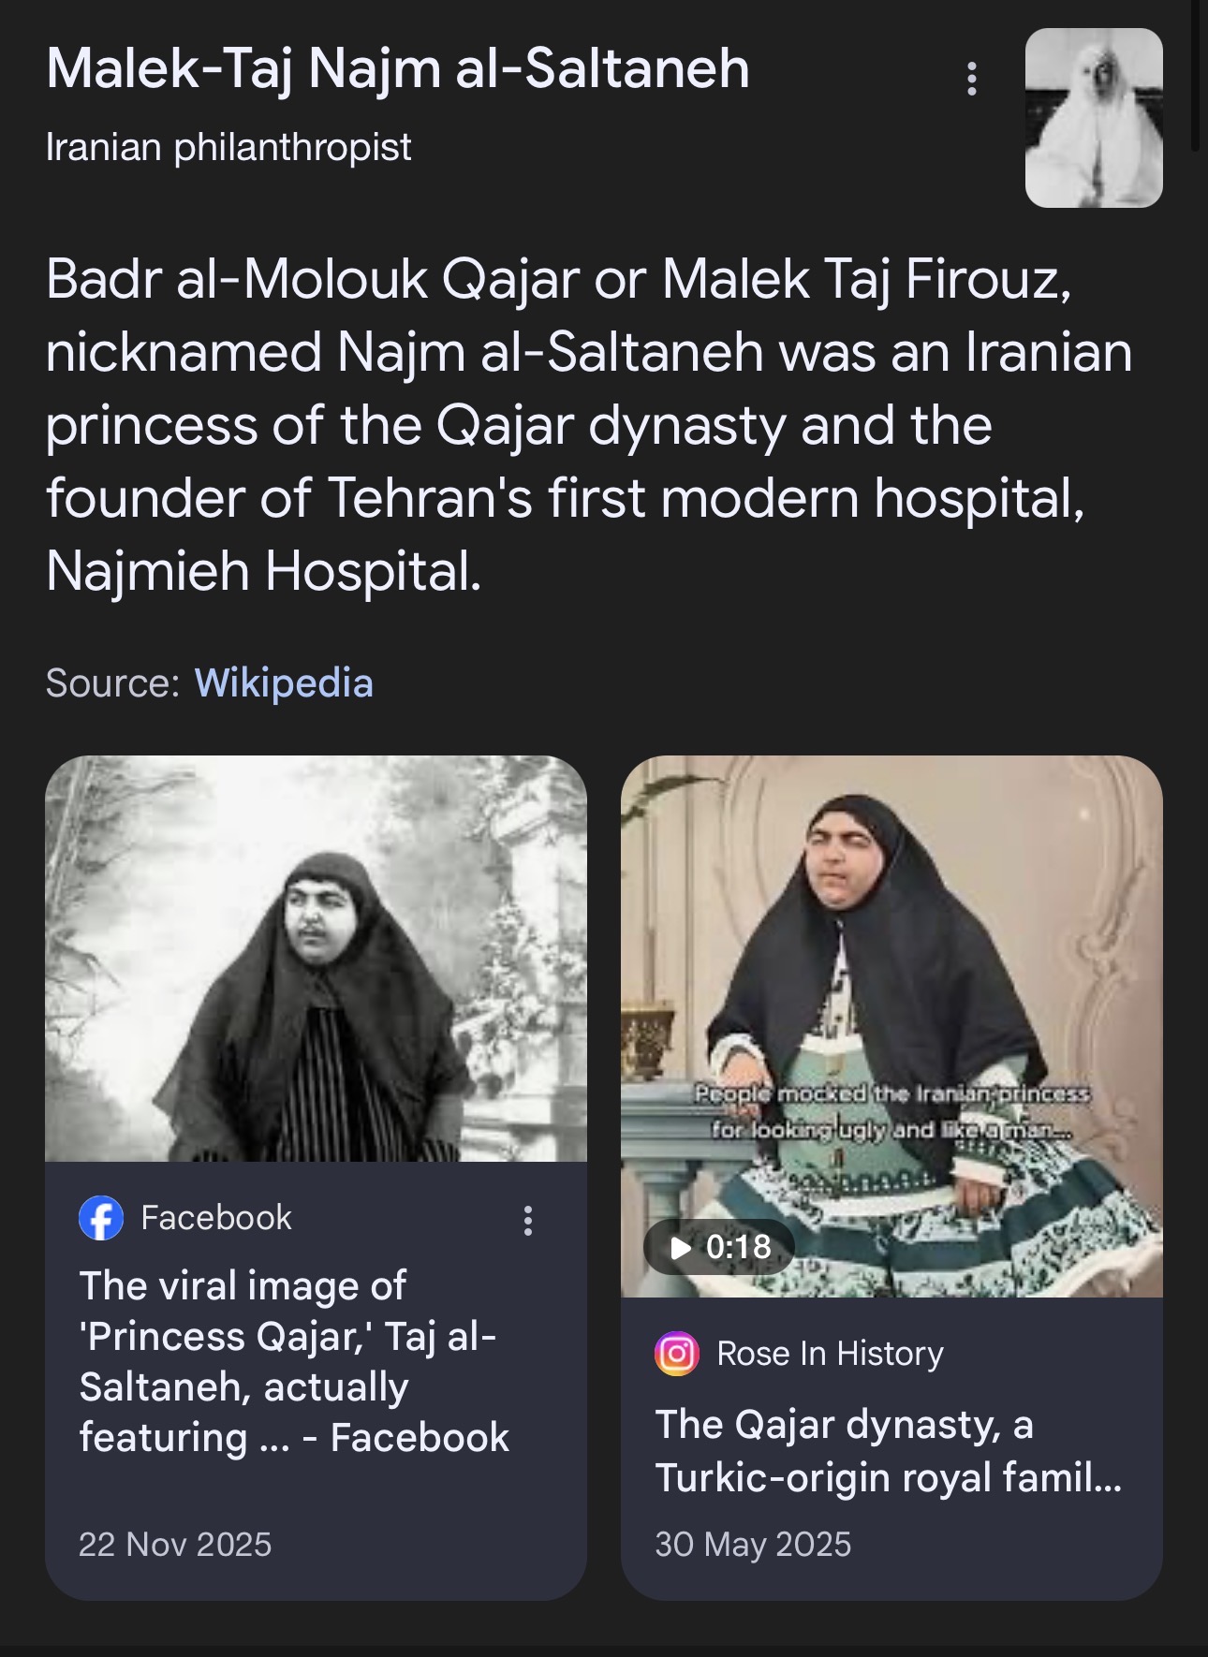Click the 22 Nov 2025 date

[x=175, y=1544]
